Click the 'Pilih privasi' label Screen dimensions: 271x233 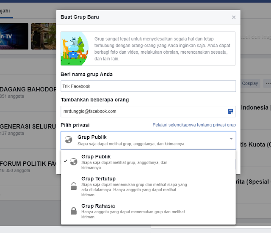(75, 125)
